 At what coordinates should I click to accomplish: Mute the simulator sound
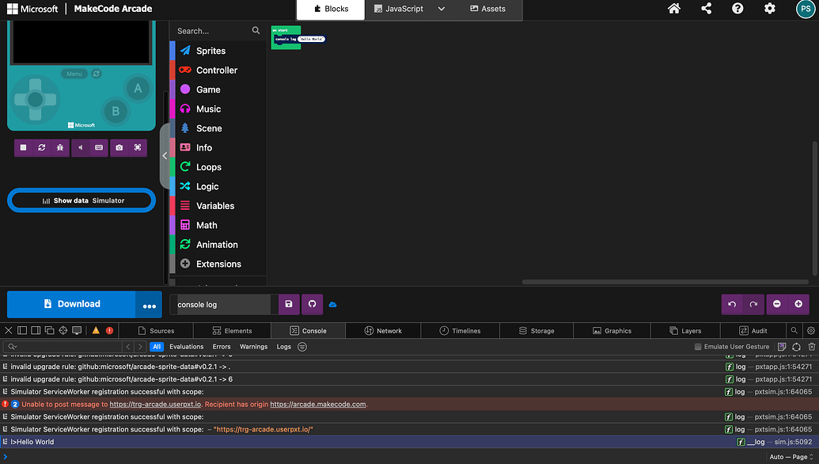tap(81, 147)
